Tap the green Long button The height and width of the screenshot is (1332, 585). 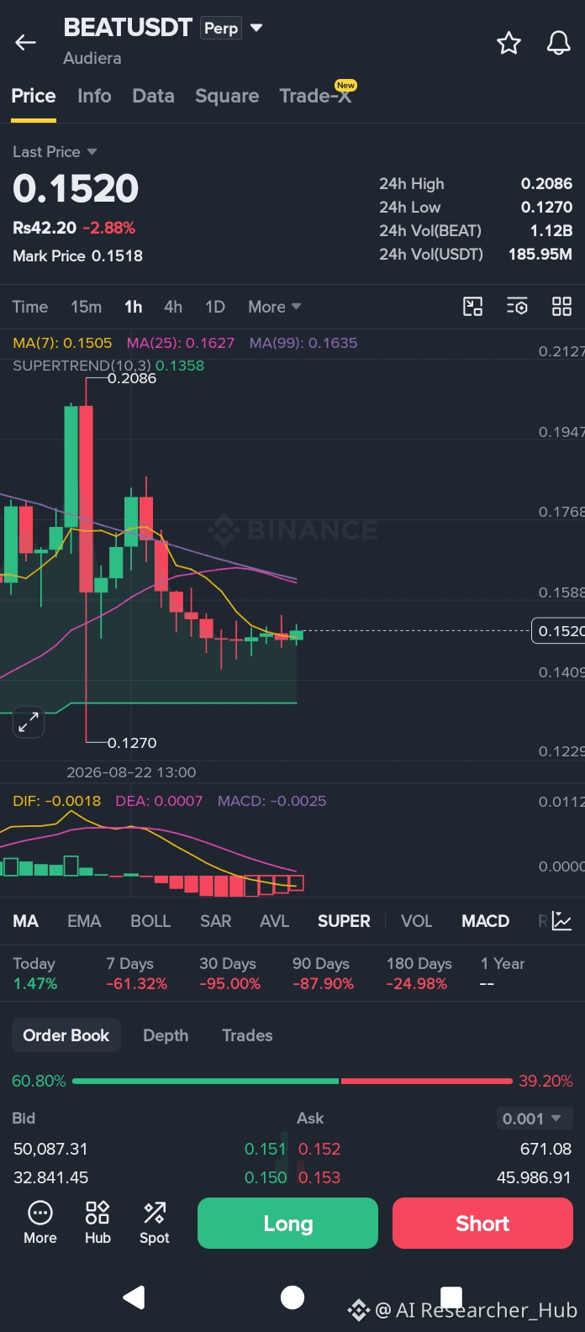coord(287,1224)
